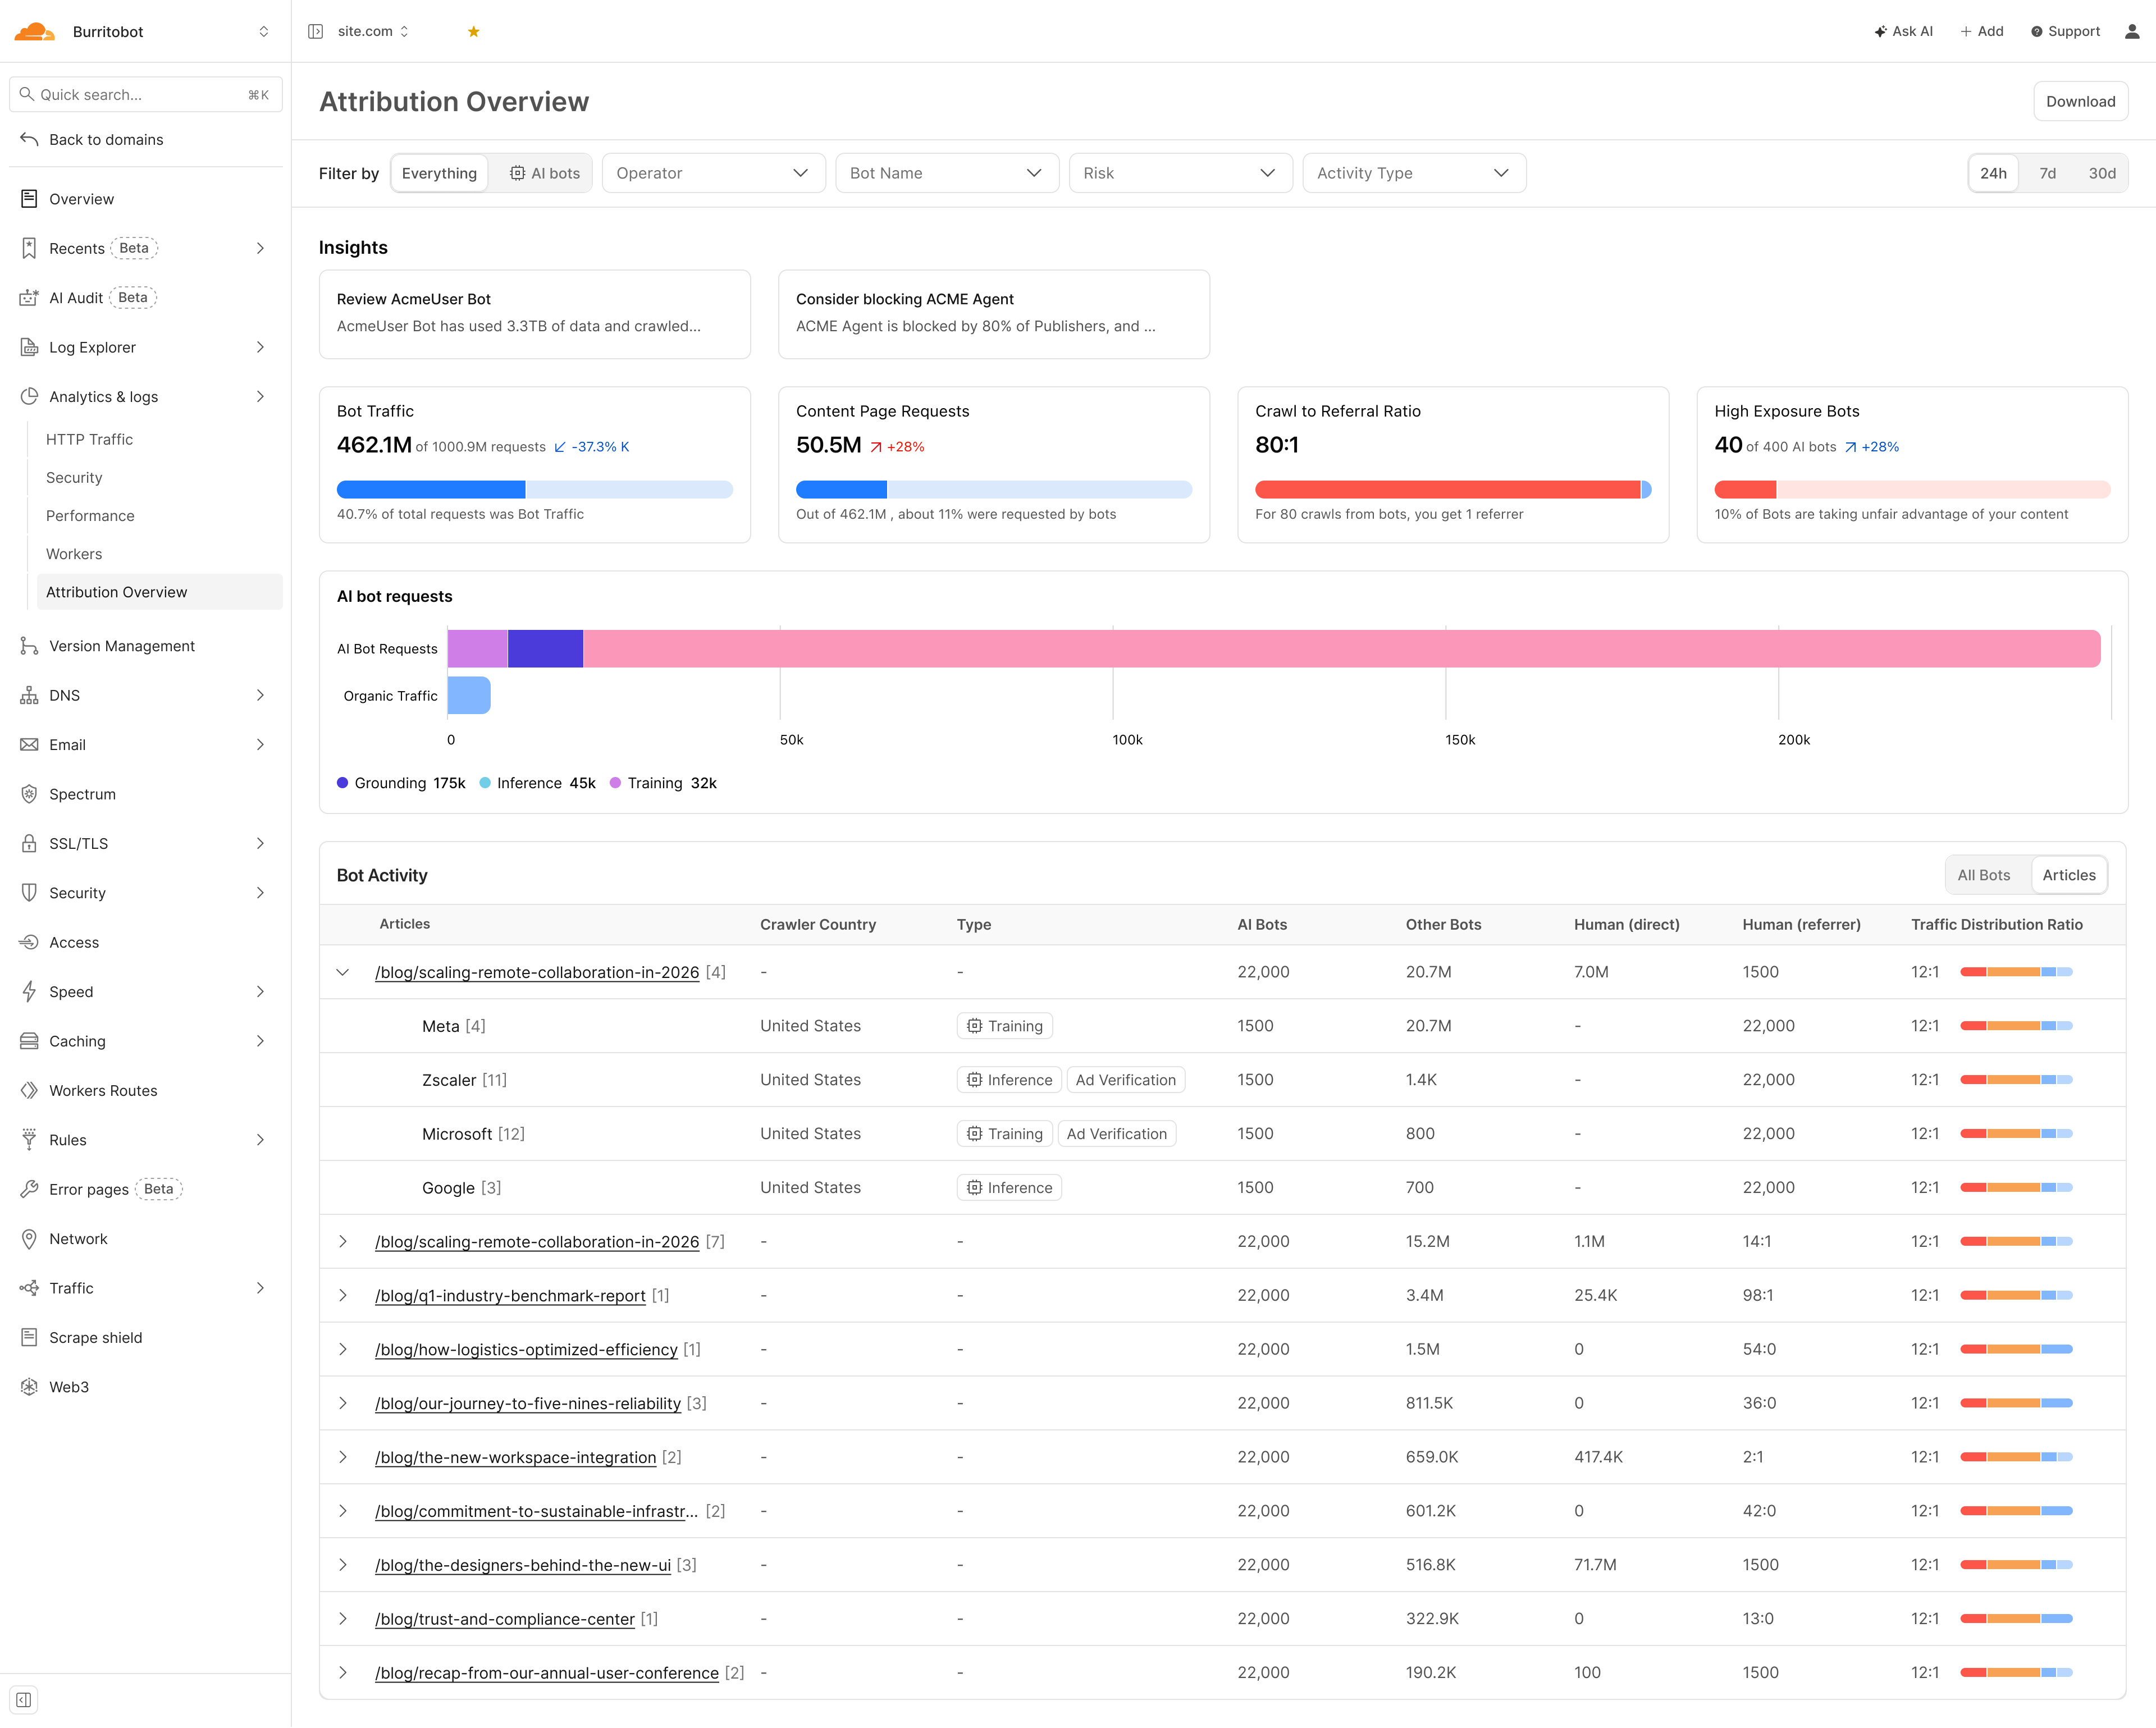Open the Operator filter dropdown

tap(713, 173)
